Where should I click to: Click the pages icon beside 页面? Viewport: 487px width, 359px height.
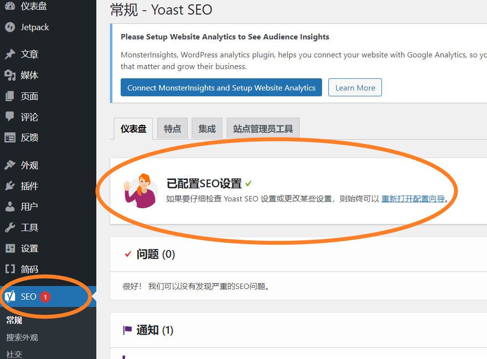10,96
